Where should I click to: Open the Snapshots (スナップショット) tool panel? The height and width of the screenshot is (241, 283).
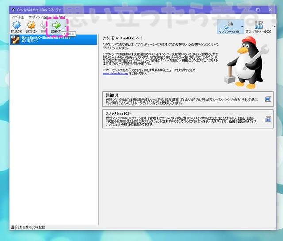(x=187, y=119)
